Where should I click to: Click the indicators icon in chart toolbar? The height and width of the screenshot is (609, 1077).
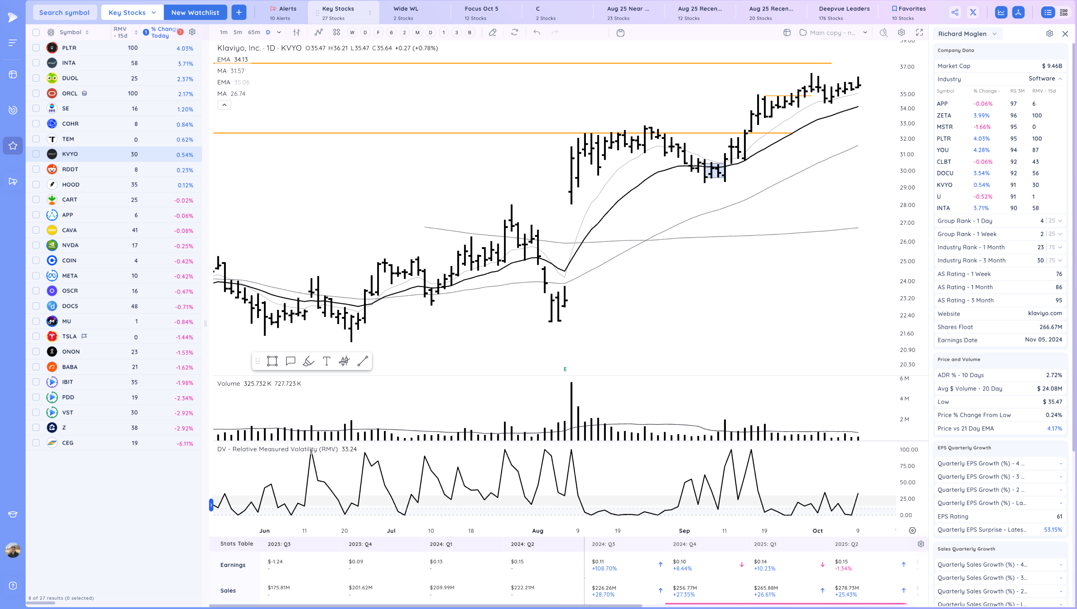coord(319,32)
